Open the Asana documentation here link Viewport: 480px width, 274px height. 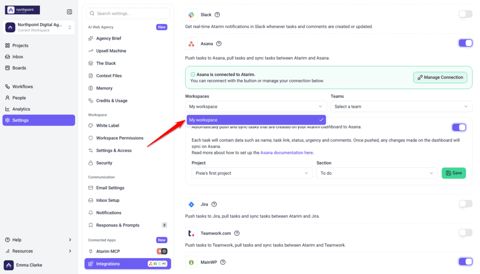287,153
